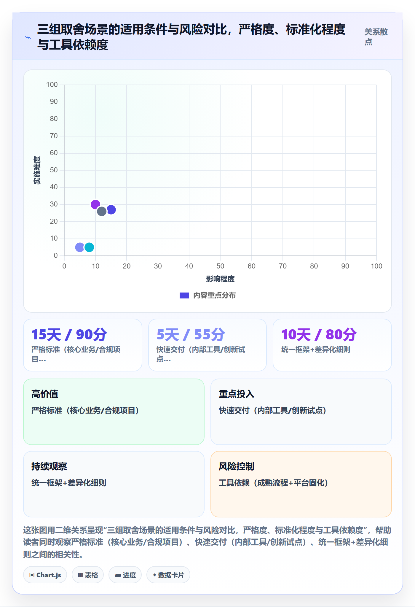
Task: Click the lightning bolt icon beside the title
Action: click(28, 37)
